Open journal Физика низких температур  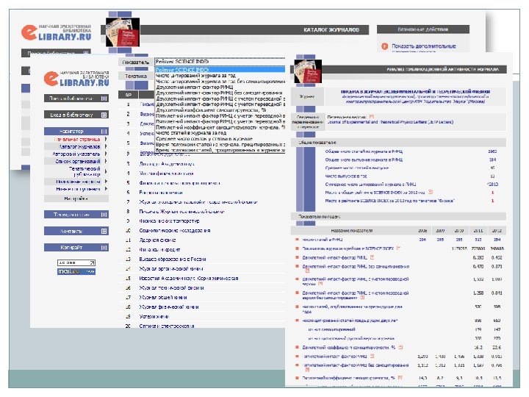coord(169,221)
